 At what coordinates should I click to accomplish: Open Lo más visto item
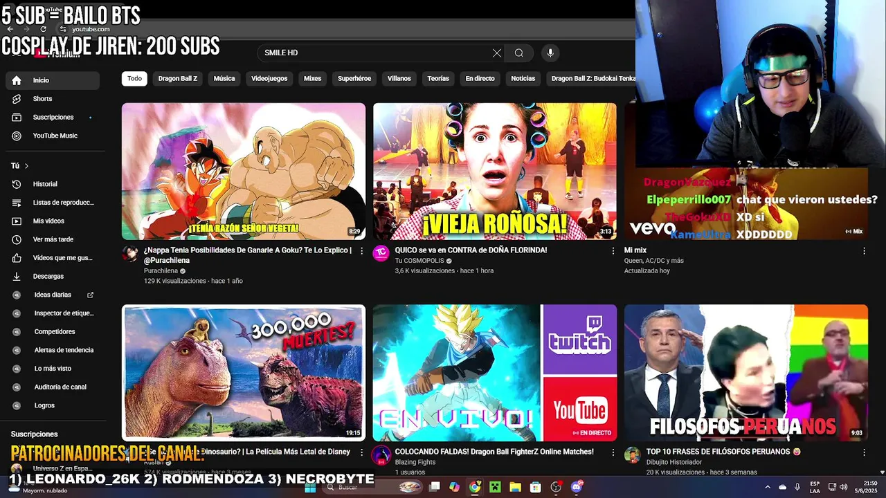pyautogui.click(x=53, y=369)
